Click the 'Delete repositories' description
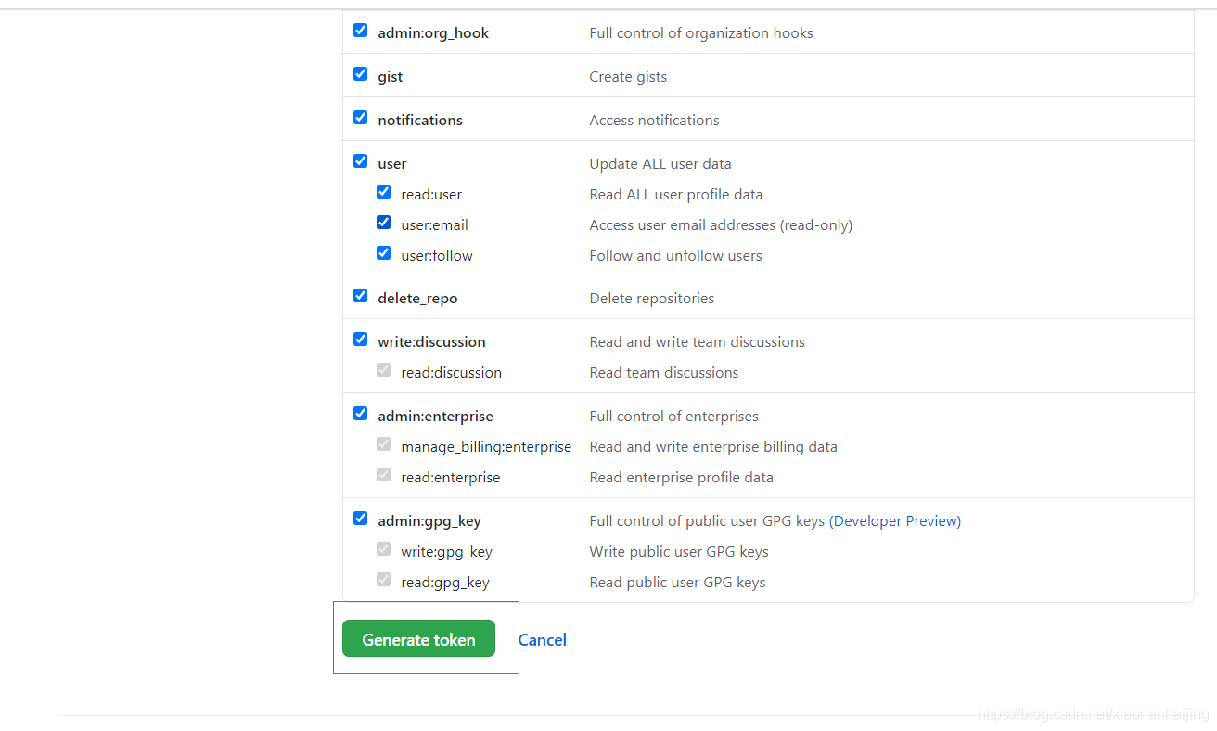1217x731 pixels. point(652,299)
